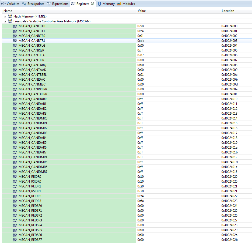Close the Registers tab with its X
This screenshot has width=252, height=243.
coord(93,4)
